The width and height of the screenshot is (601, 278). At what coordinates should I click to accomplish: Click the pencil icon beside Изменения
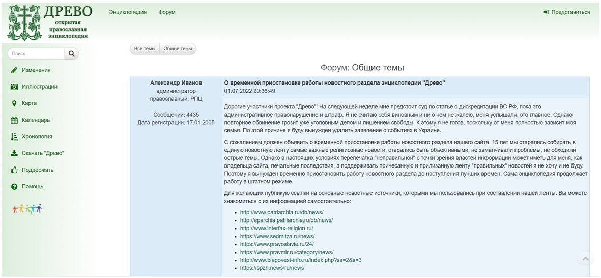coord(14,70)
